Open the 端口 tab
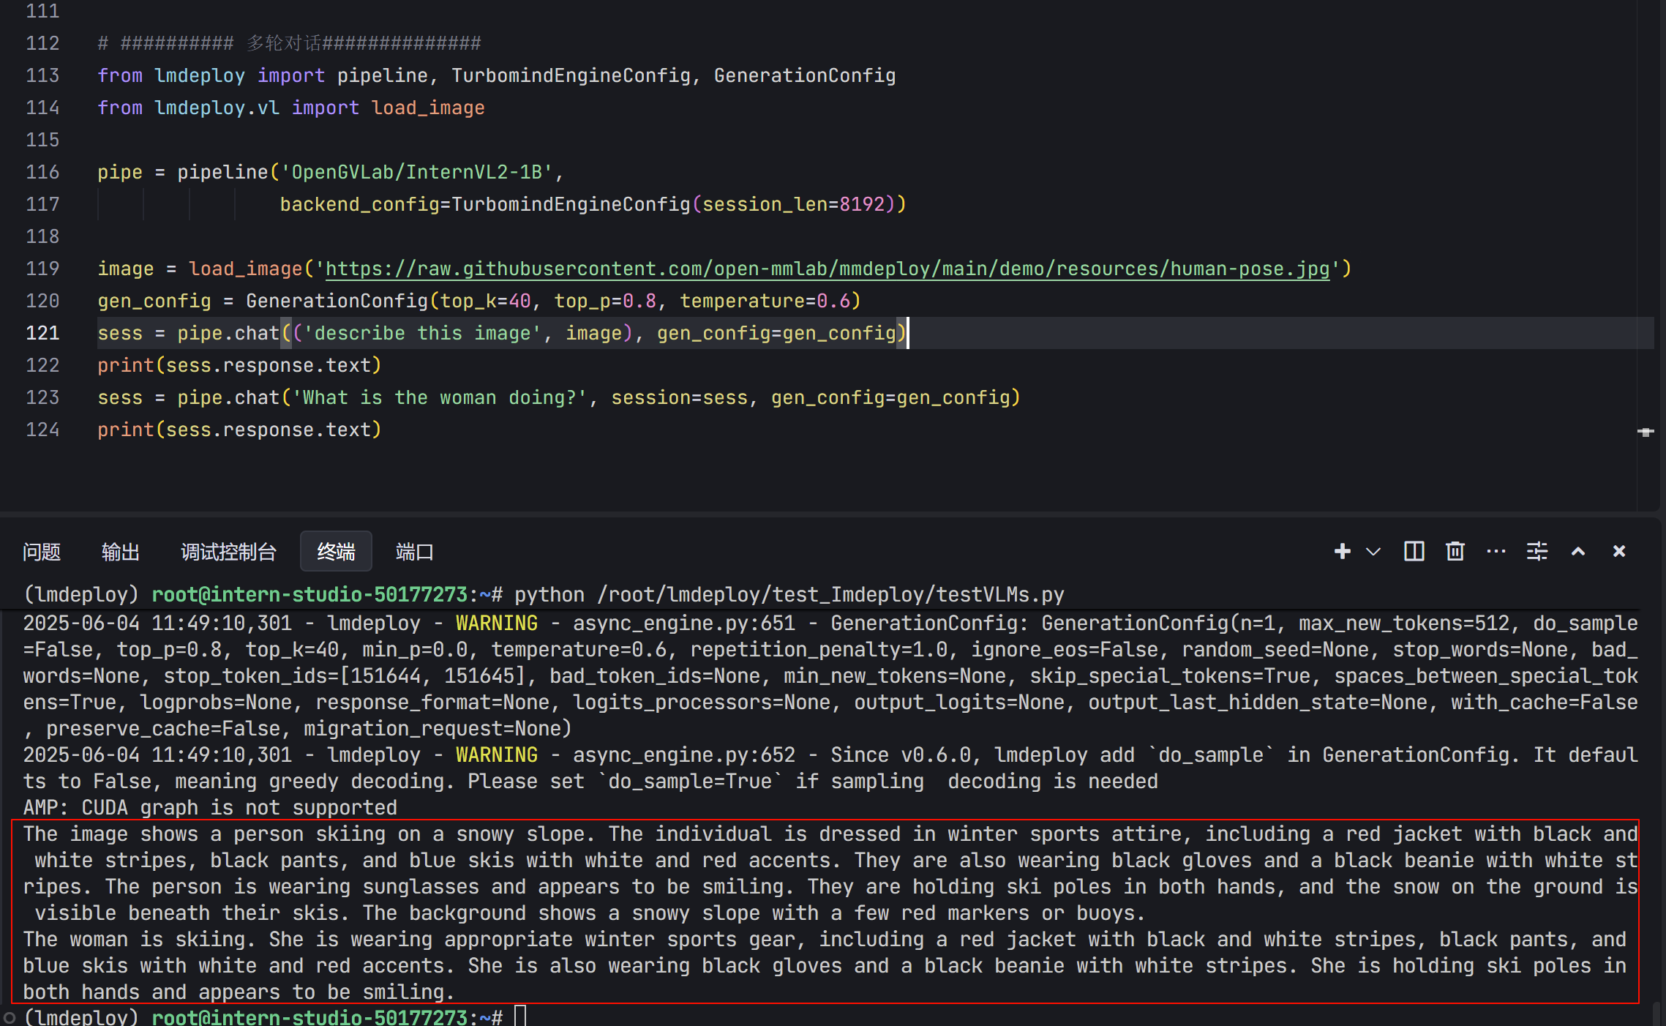1666x1026 pixels. (415, 552)
